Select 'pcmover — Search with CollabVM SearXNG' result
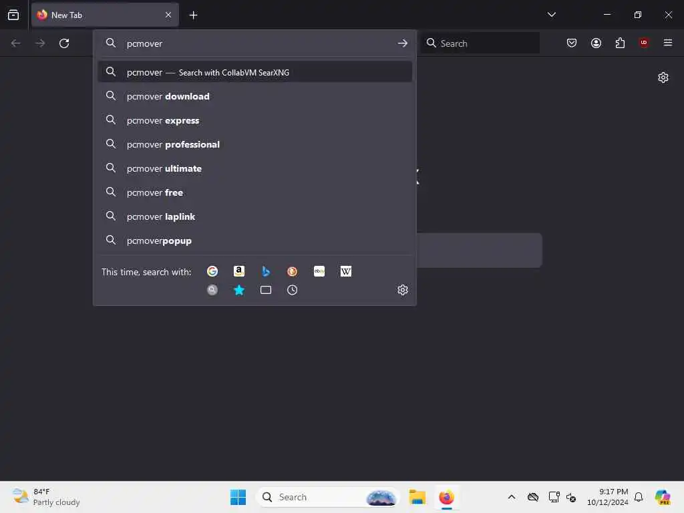The width and height of the screenshot is (684, 513). (x=254, y=72)
